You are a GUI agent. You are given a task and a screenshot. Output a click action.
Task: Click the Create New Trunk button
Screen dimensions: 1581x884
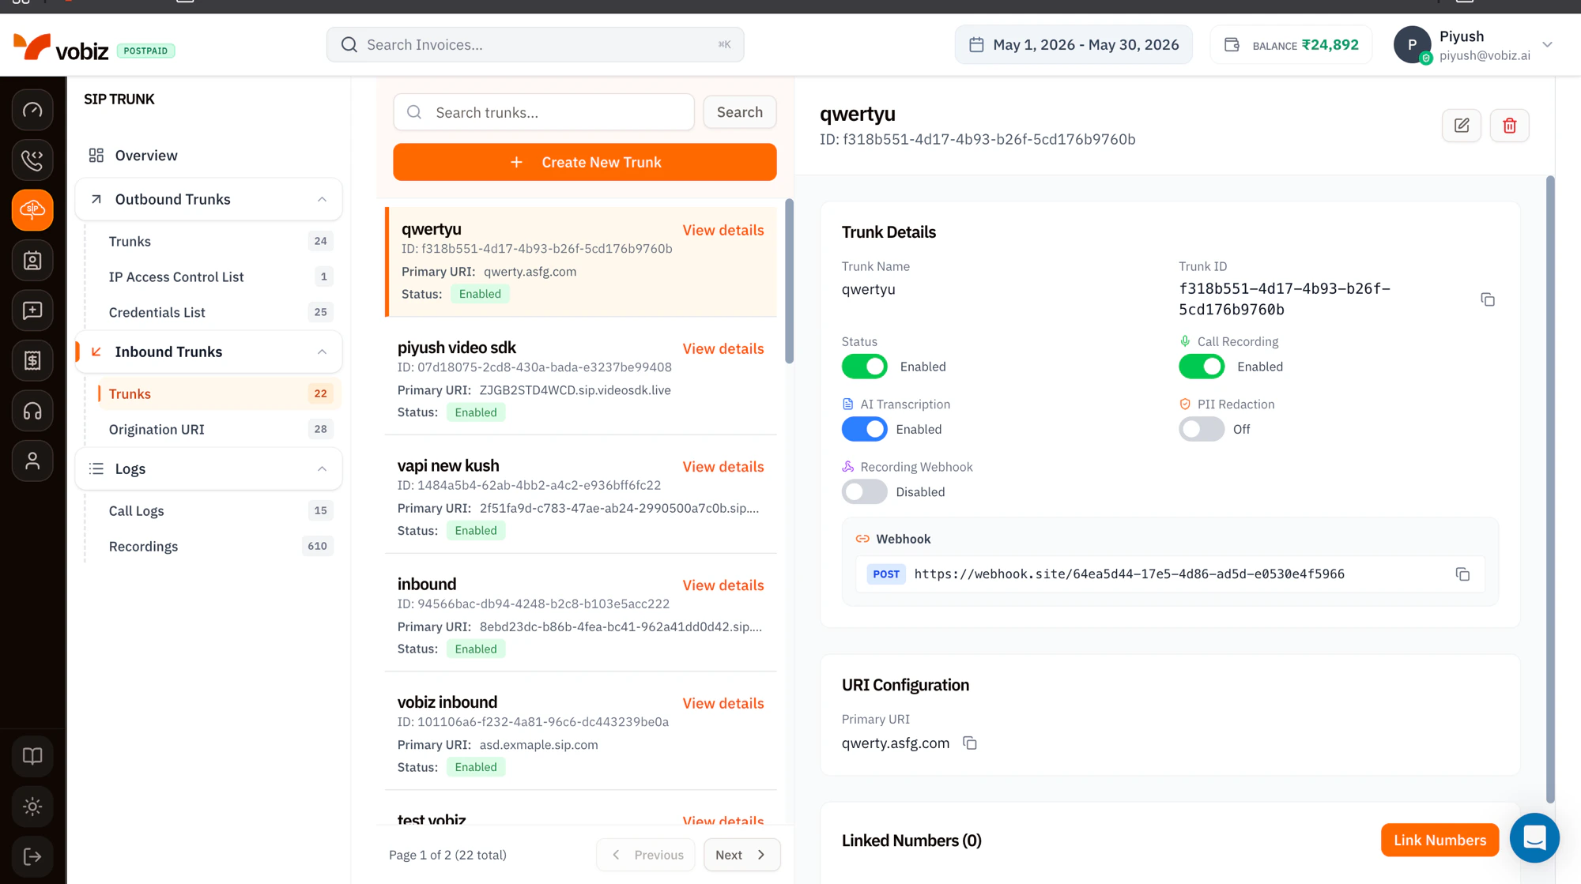(584, 162)
